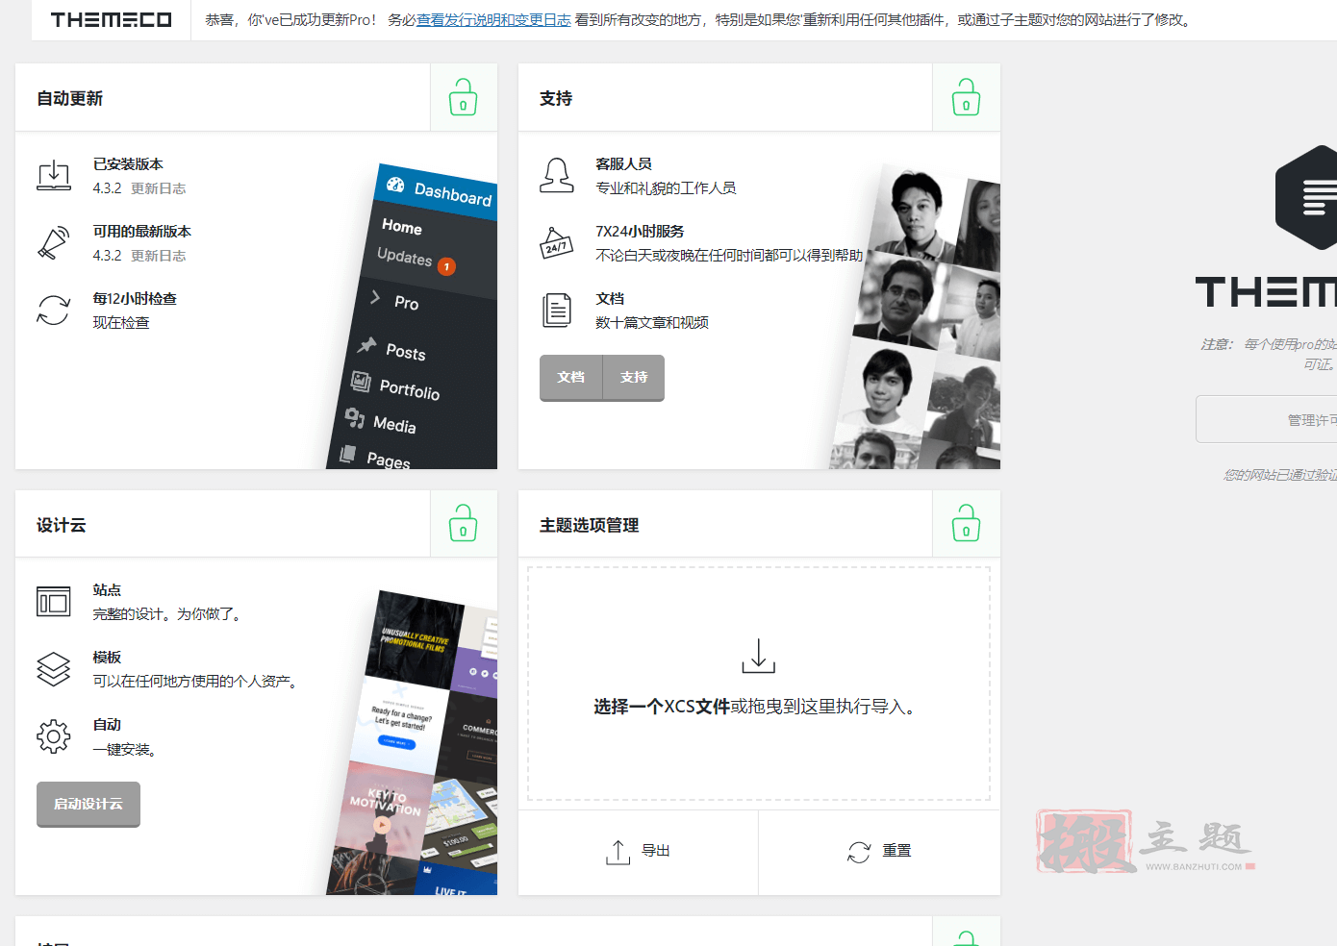The image size is (1337, 946).
Task: Click the 每12小时检查 heading
Action: (135, 299)
